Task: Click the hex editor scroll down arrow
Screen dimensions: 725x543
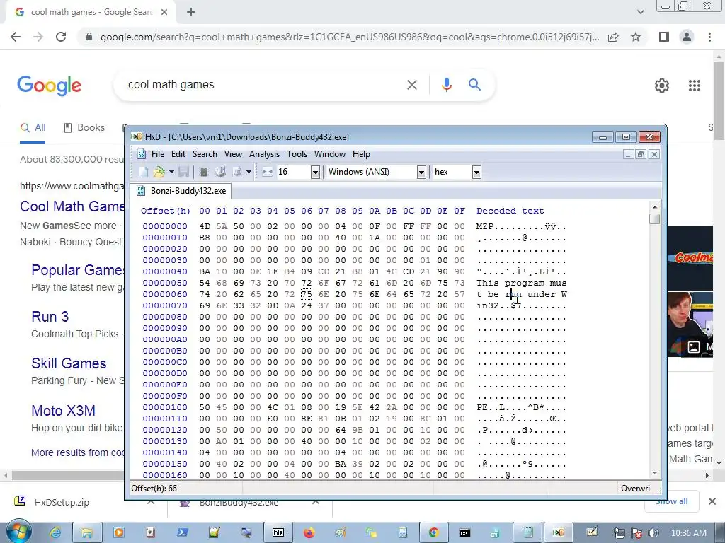Action: click(654, 473)
